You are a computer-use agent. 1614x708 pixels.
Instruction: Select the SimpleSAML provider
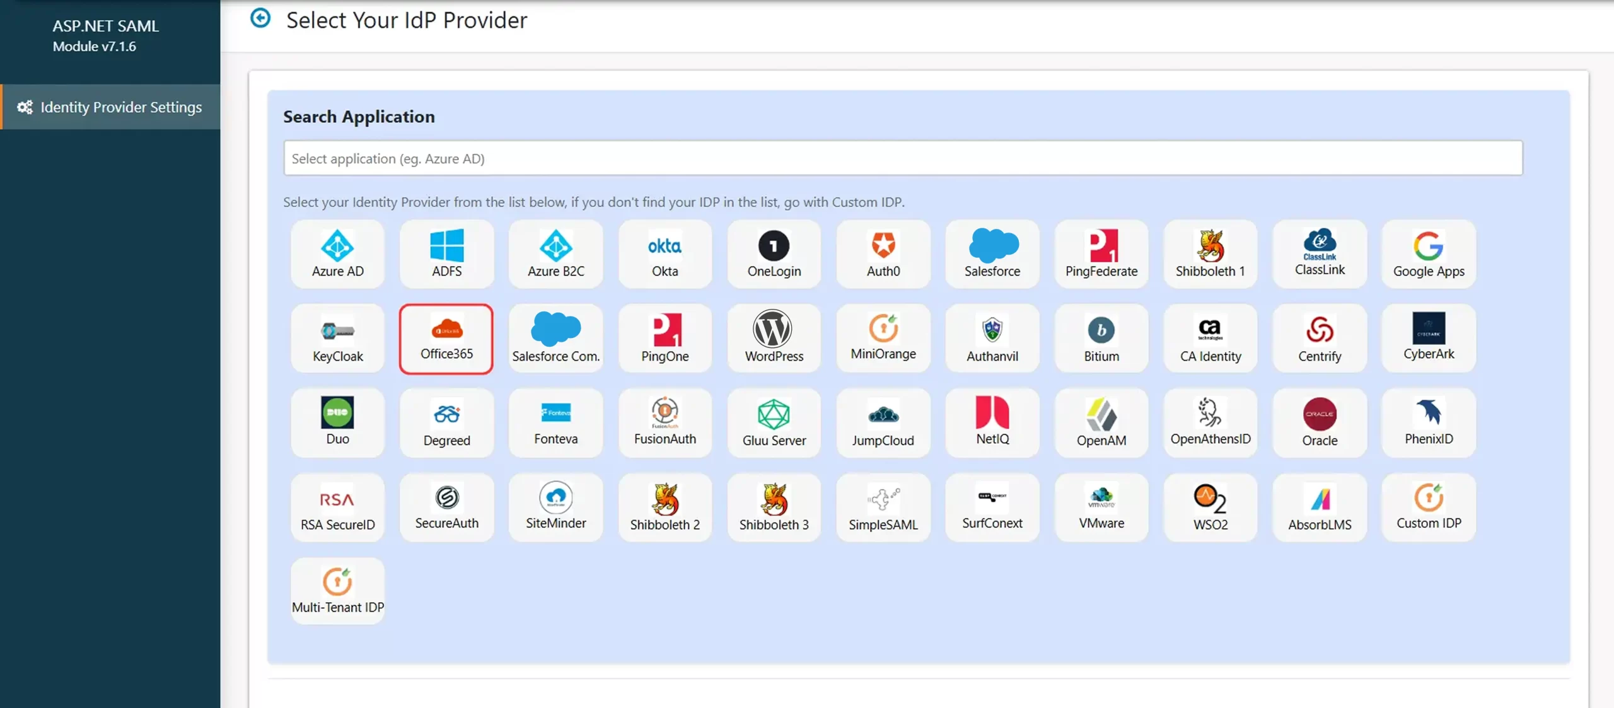[x=883, y=508]
